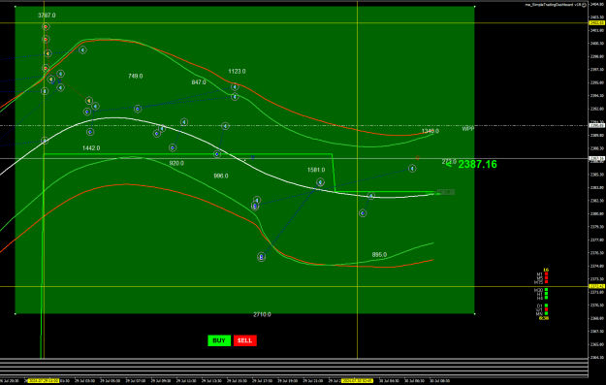
Task: Select the 1442.0 chart label
Action: pos(91,148)
